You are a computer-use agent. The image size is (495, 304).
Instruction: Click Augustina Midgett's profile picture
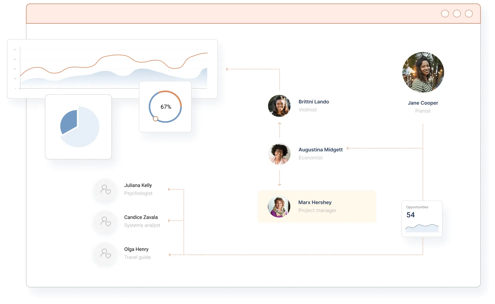click(x=279, y=154)
